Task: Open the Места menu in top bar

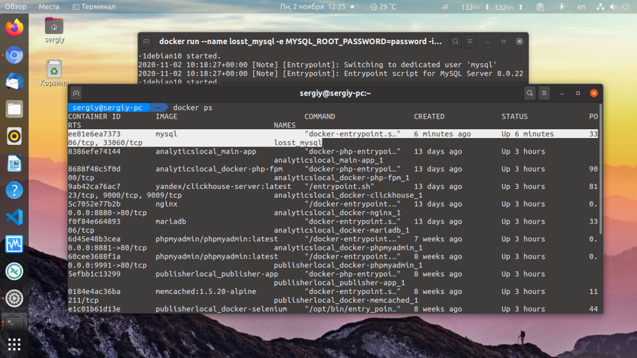Action: (x=49, y=6)
